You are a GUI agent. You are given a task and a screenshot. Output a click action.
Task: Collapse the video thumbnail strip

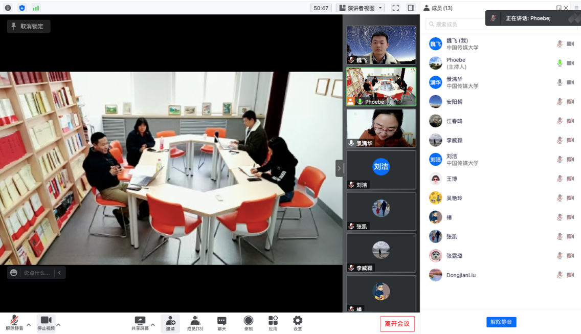point(339,168)
